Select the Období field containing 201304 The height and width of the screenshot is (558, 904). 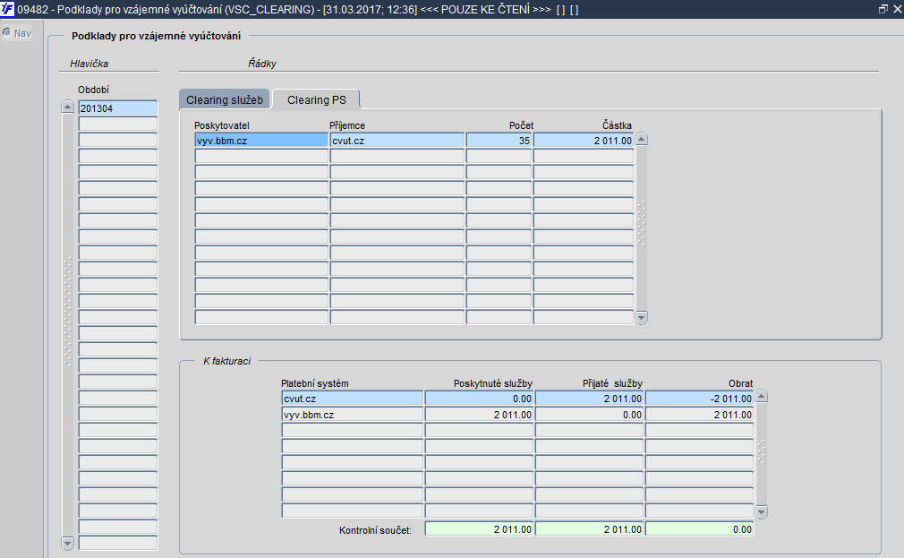coord(117,107)
